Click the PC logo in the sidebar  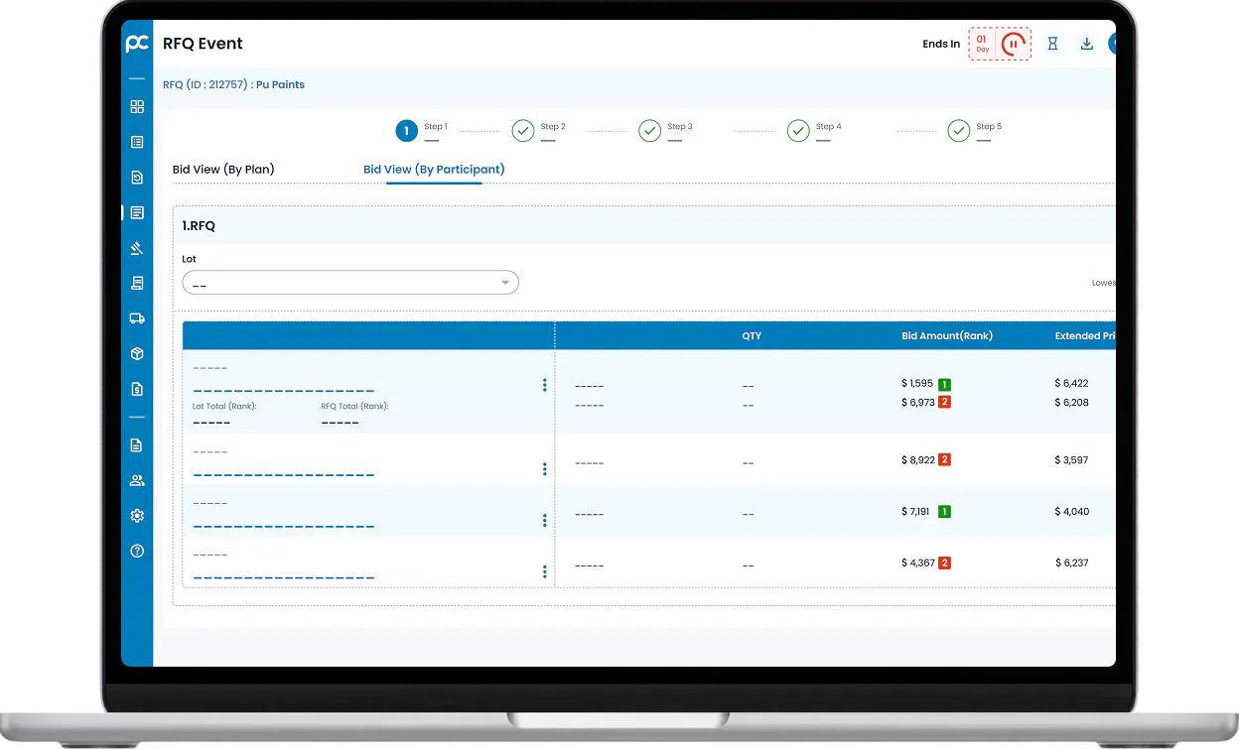[x=137, y=44]
